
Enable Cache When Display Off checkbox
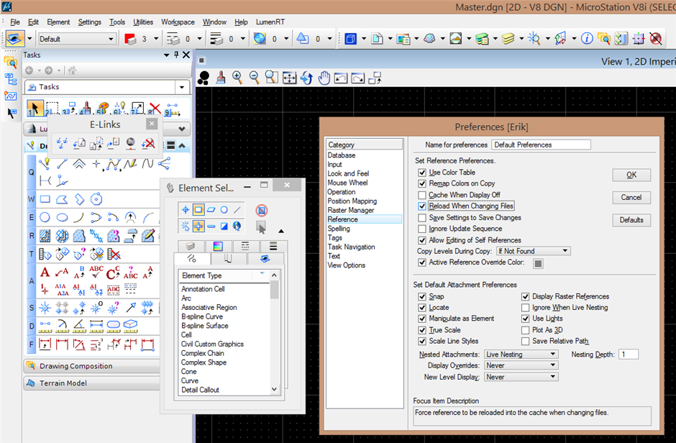pos(422,195)
